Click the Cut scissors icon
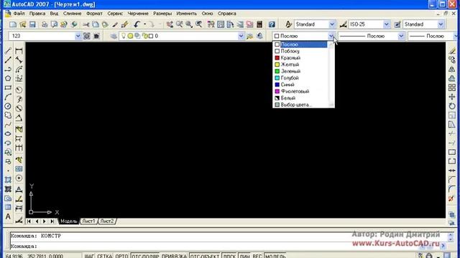 [x=86, y=24]
